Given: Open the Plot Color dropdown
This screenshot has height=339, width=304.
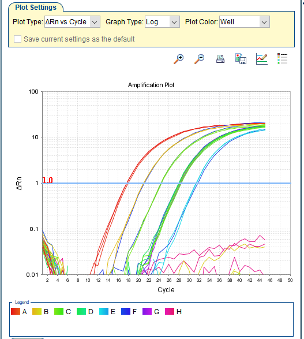Looking at the screenshot, I should tap(245, 22).
